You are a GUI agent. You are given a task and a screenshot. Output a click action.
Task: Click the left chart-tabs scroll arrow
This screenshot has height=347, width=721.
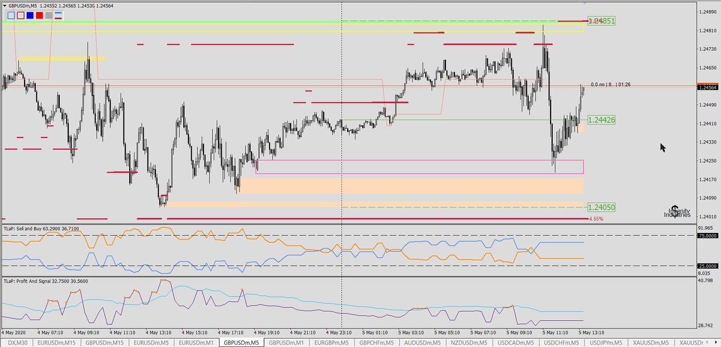tap(708, 343)
